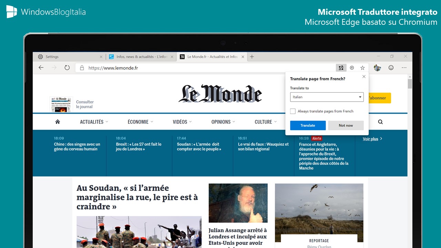
Task: Switch to the Settings tab
Action: point(69,57)
